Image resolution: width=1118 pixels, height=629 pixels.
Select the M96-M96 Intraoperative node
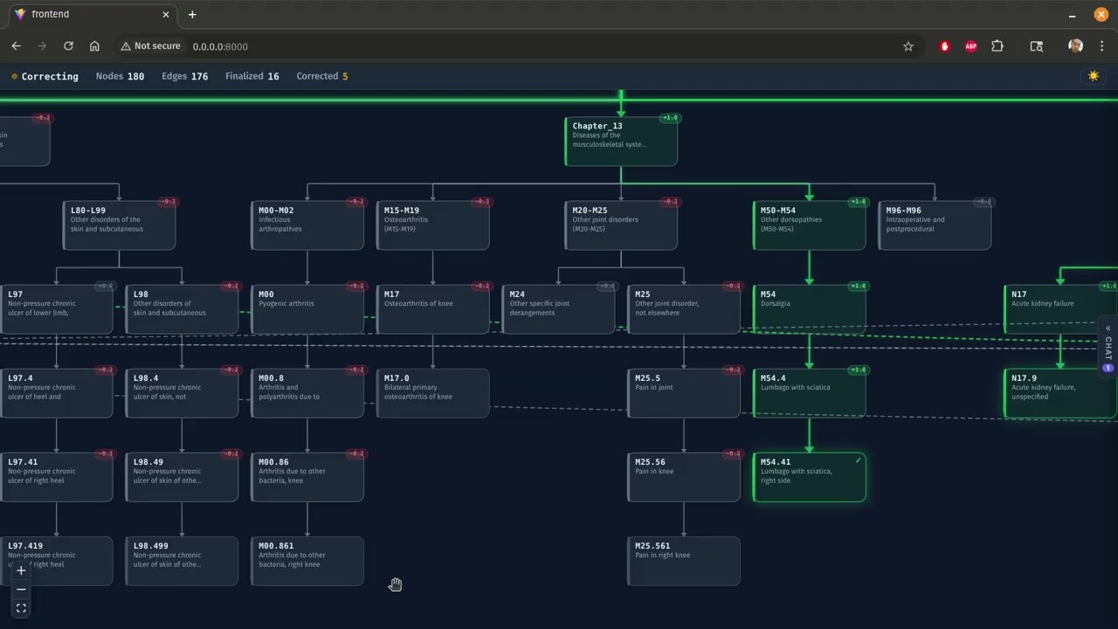935,225
